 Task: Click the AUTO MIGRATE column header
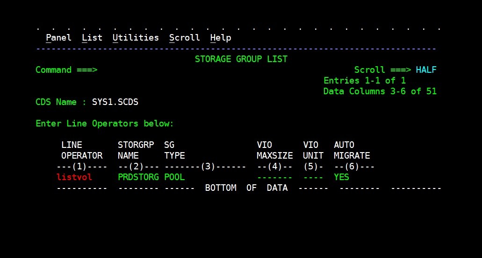[352, 150]
